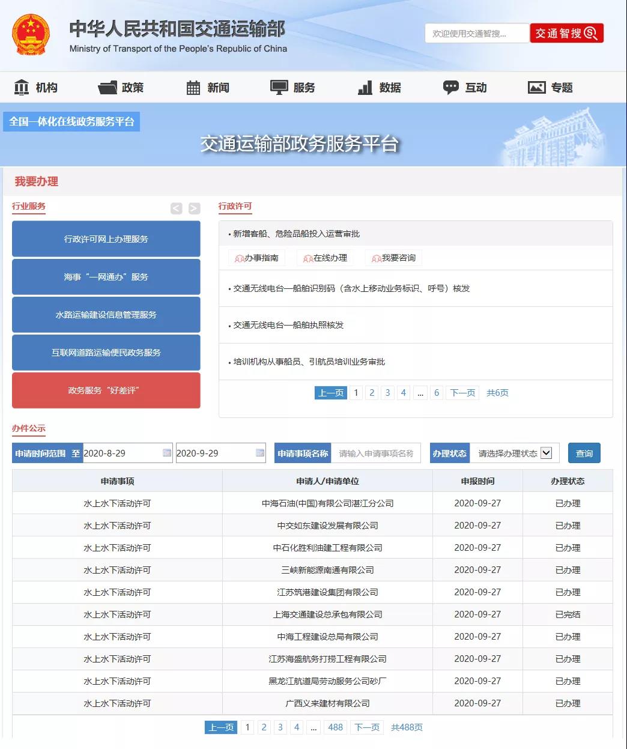Viewport: 627px width, 749px height.
Task: Open calendar picker for start date 2020-8-29
Action: 167,453
